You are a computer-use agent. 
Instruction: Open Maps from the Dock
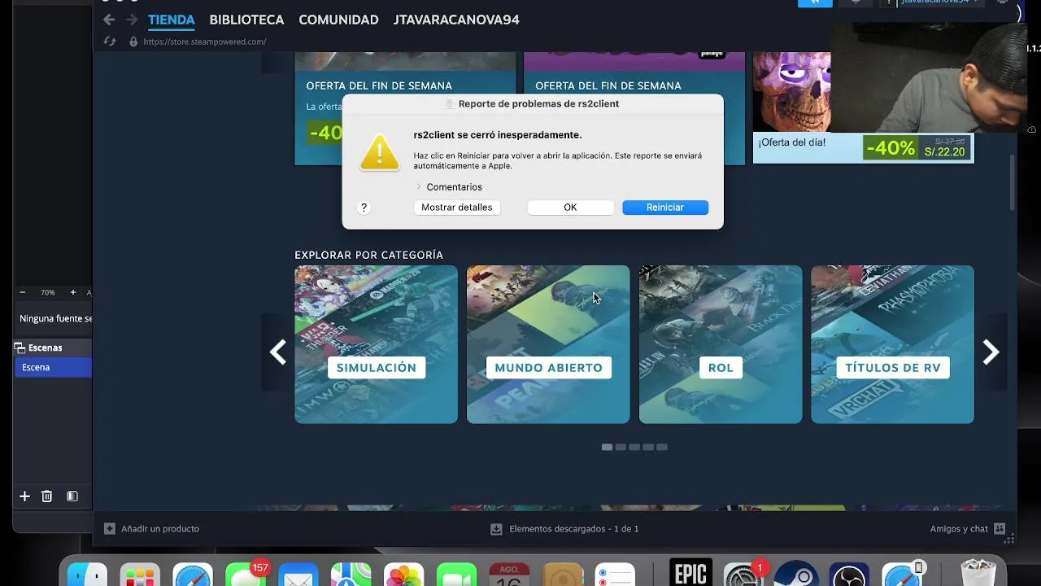351,576
